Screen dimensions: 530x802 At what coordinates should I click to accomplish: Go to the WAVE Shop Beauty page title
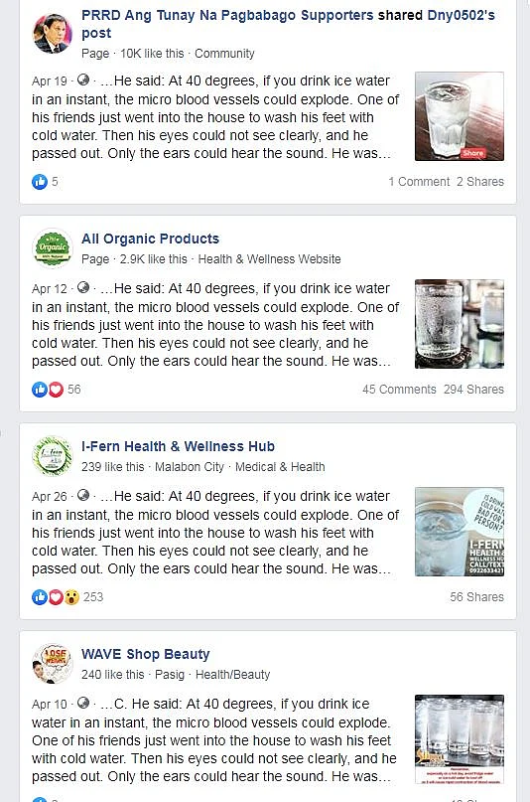coord(146,654)
